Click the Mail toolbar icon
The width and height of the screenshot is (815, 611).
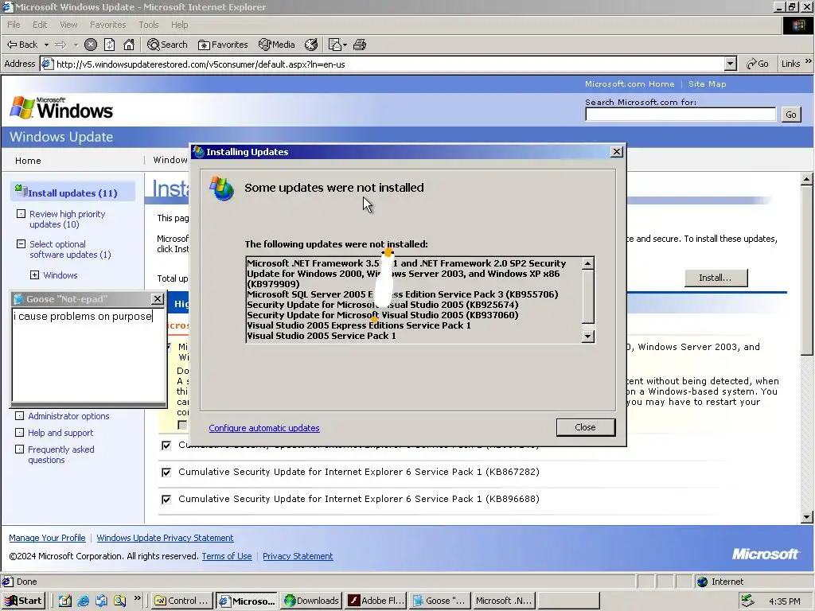[x=337, y=45]
